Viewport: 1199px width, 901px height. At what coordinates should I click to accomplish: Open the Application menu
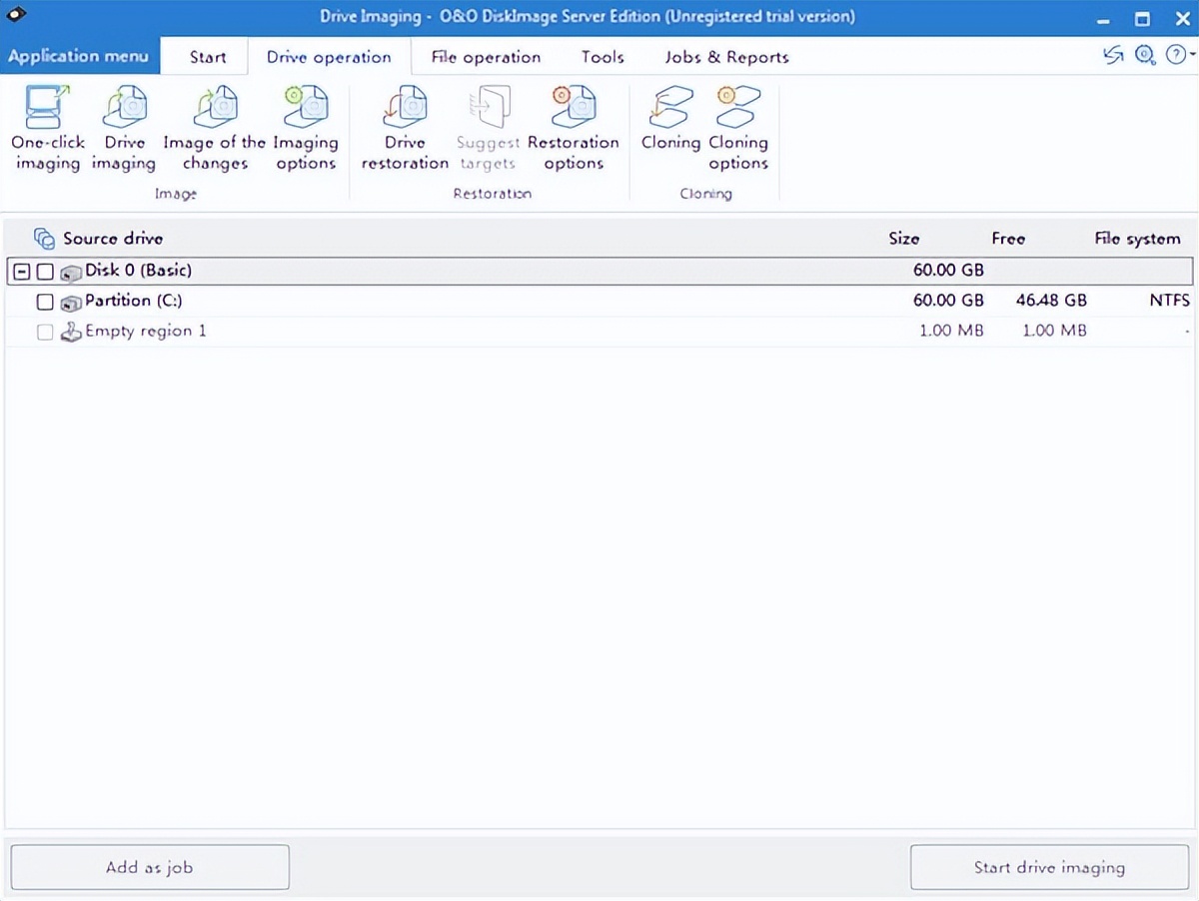point(78,57)
